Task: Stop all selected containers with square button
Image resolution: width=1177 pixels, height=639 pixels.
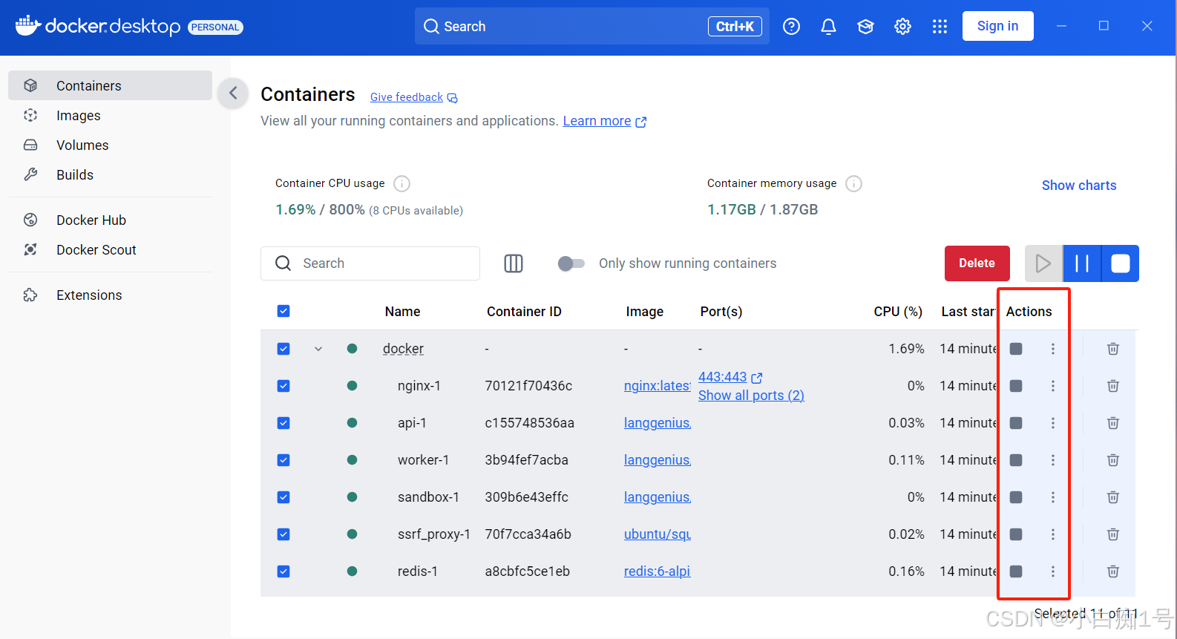Action: 1121,263
